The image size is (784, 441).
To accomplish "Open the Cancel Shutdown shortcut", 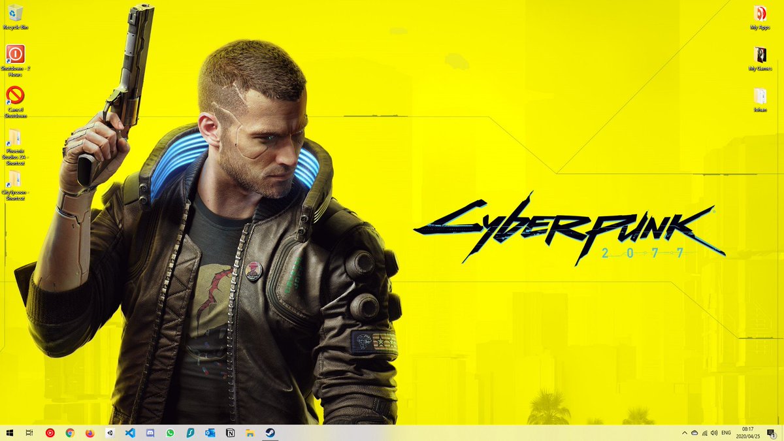I will 15,102.
